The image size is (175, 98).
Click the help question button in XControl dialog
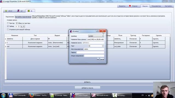click(x=97, y=31)
